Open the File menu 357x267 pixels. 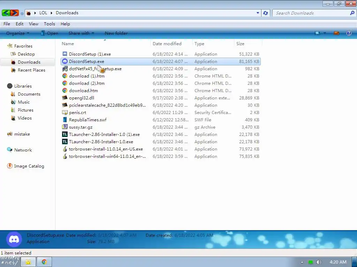(x=7, y=24)
